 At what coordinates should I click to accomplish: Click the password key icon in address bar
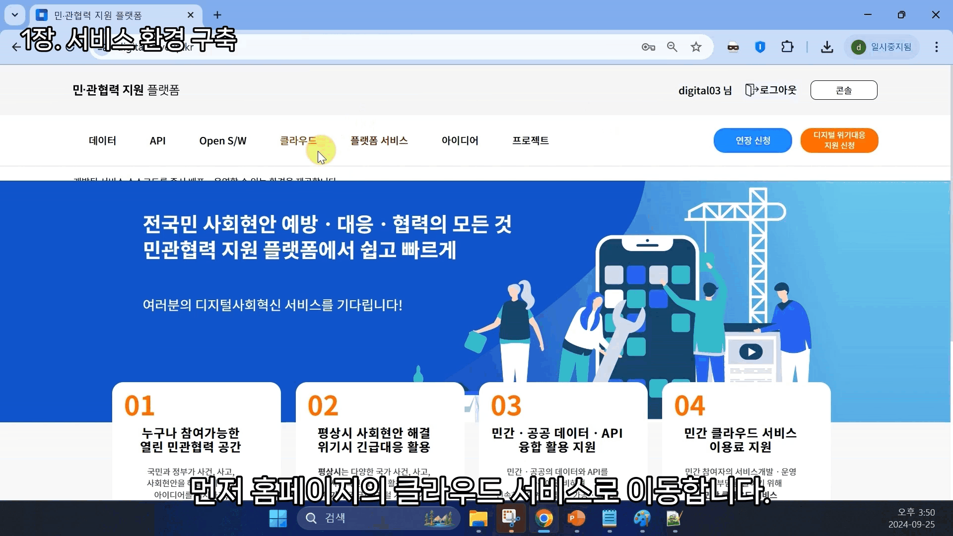pos(648,47)
